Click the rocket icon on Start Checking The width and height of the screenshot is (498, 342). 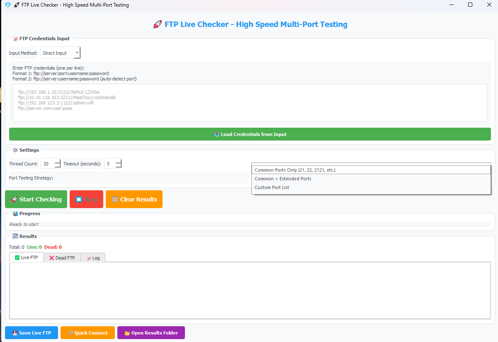click(14, 199)
